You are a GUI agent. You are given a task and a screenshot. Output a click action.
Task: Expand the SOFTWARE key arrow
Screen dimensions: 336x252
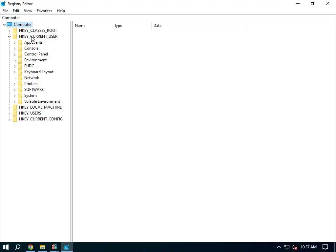[14, 90]
